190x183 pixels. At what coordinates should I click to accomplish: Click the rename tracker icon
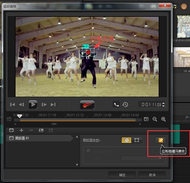(x=41, y=130)
